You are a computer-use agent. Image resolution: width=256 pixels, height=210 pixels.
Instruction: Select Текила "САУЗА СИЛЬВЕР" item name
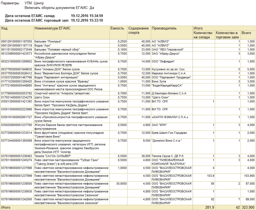point(53,156)
